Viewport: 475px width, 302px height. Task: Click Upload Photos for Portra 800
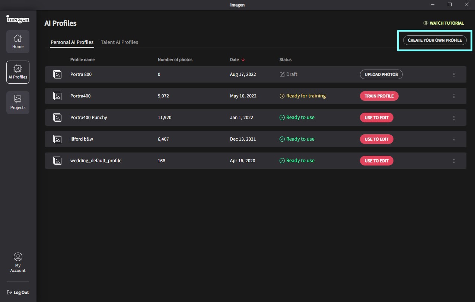[x=381, y=74]
